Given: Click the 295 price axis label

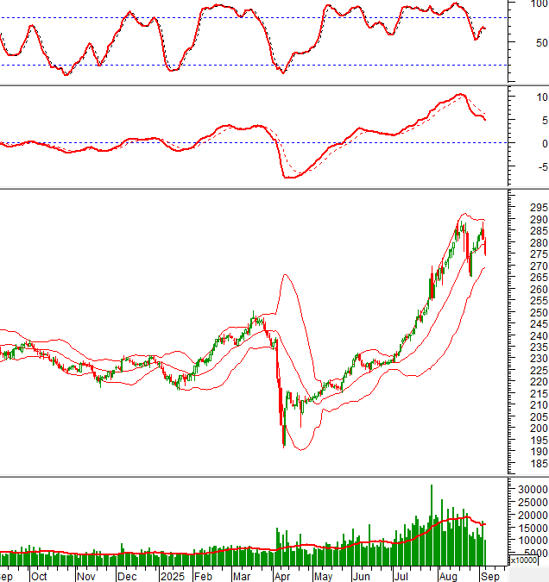Looking at the screenshot, I should click(x=539, y=208).
